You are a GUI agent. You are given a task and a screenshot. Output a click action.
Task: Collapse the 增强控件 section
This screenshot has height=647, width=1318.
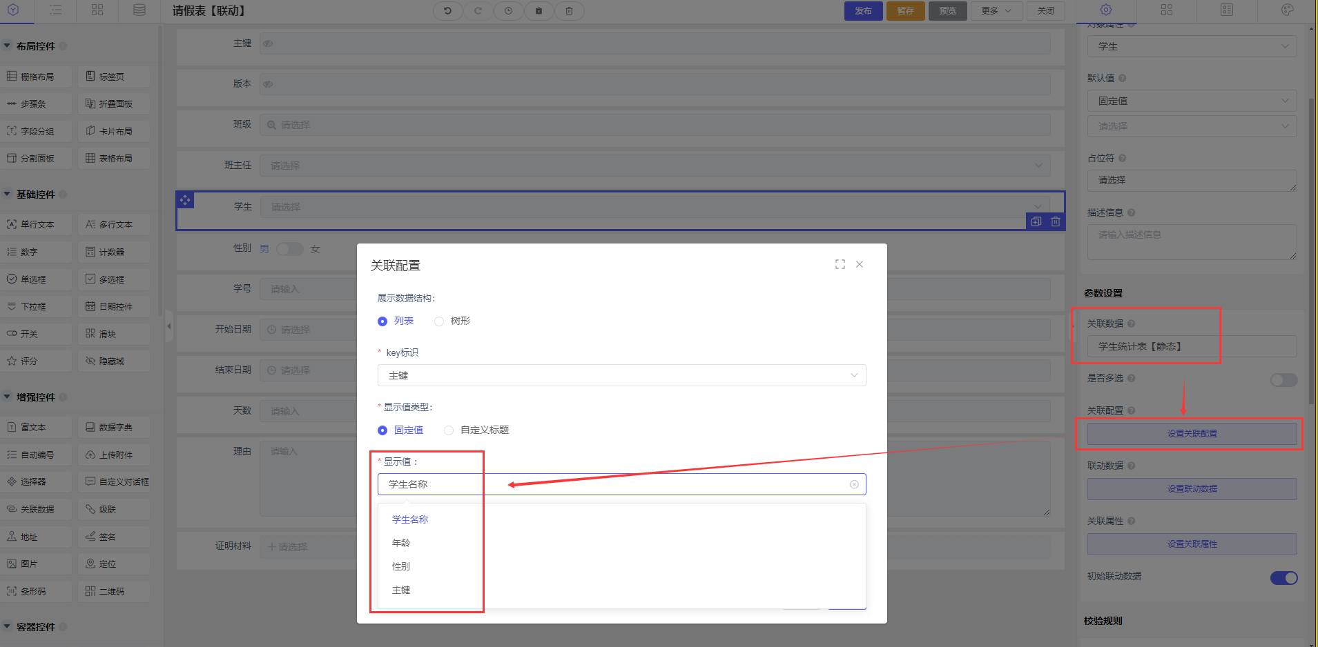click(x=8, y=397)
